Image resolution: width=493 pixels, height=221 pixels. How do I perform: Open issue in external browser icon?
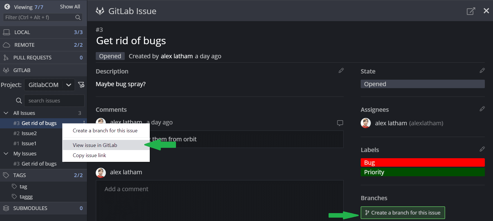(471, 11)
